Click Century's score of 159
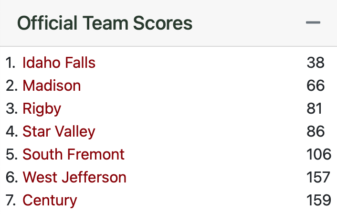The height and width of the screenshot is (214, 337). coord(318,200)
